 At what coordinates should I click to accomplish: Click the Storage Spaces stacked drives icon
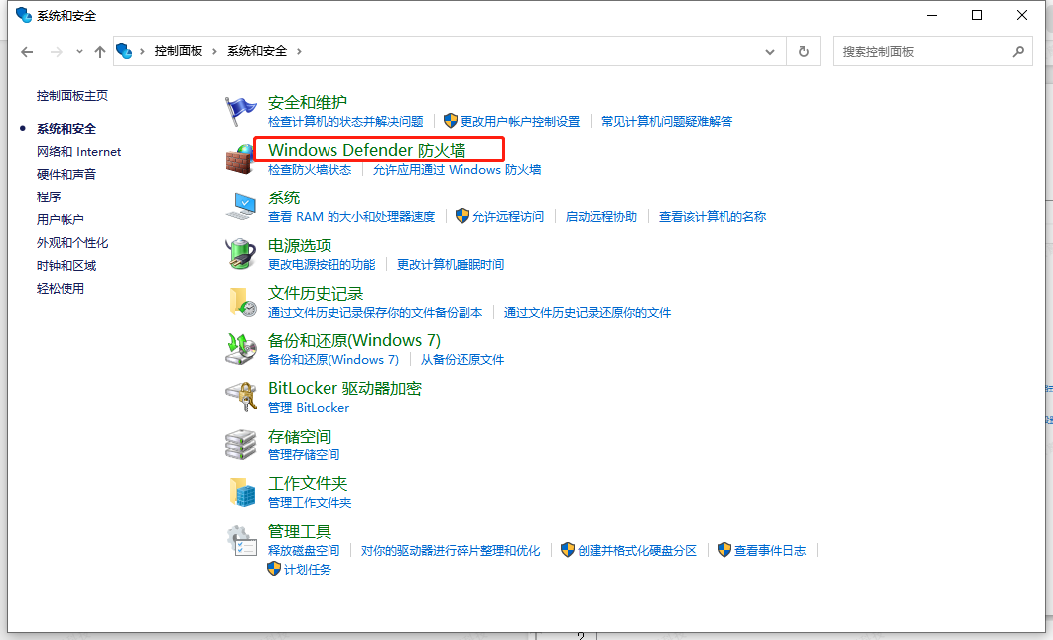pos(240,445)
